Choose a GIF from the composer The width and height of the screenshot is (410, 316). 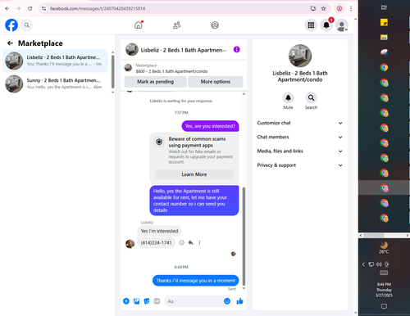(x=157, y=301)
